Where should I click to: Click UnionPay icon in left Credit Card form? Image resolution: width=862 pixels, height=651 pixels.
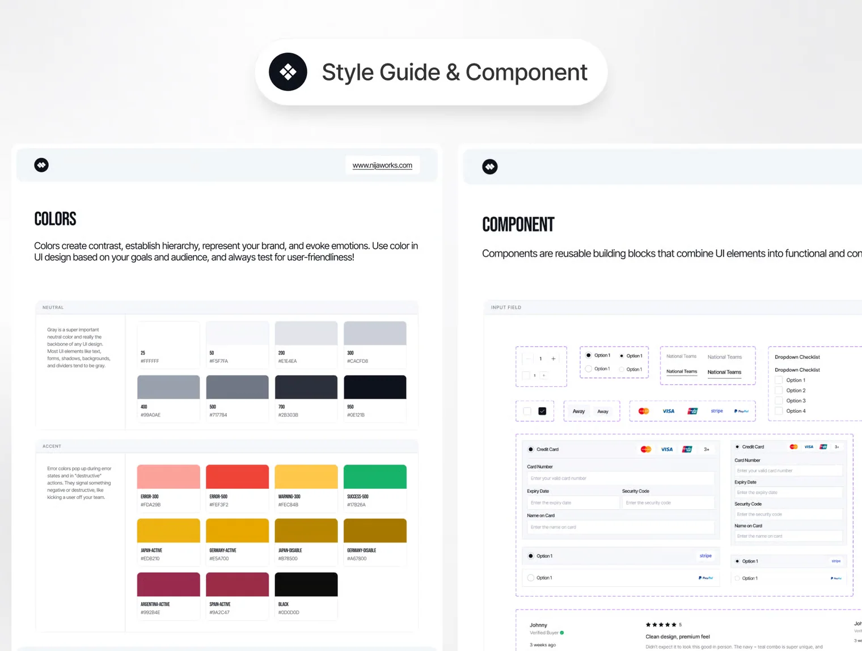coord(687,449)
